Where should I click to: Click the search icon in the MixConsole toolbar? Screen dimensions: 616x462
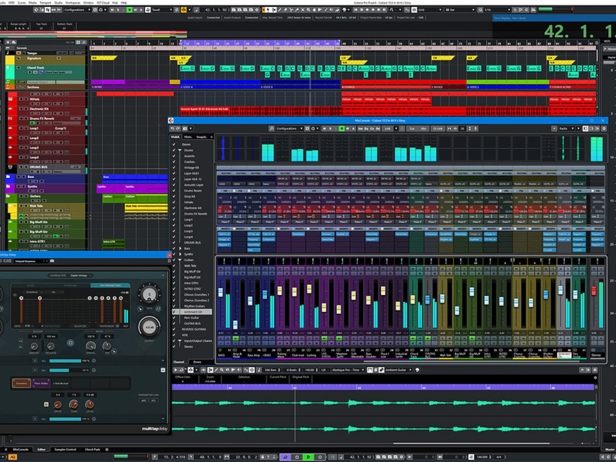click(272, 128)
